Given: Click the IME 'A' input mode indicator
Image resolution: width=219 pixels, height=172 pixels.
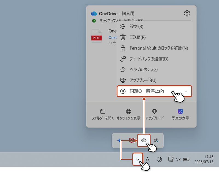Looking at the screenshot, I should pos(148,159).
